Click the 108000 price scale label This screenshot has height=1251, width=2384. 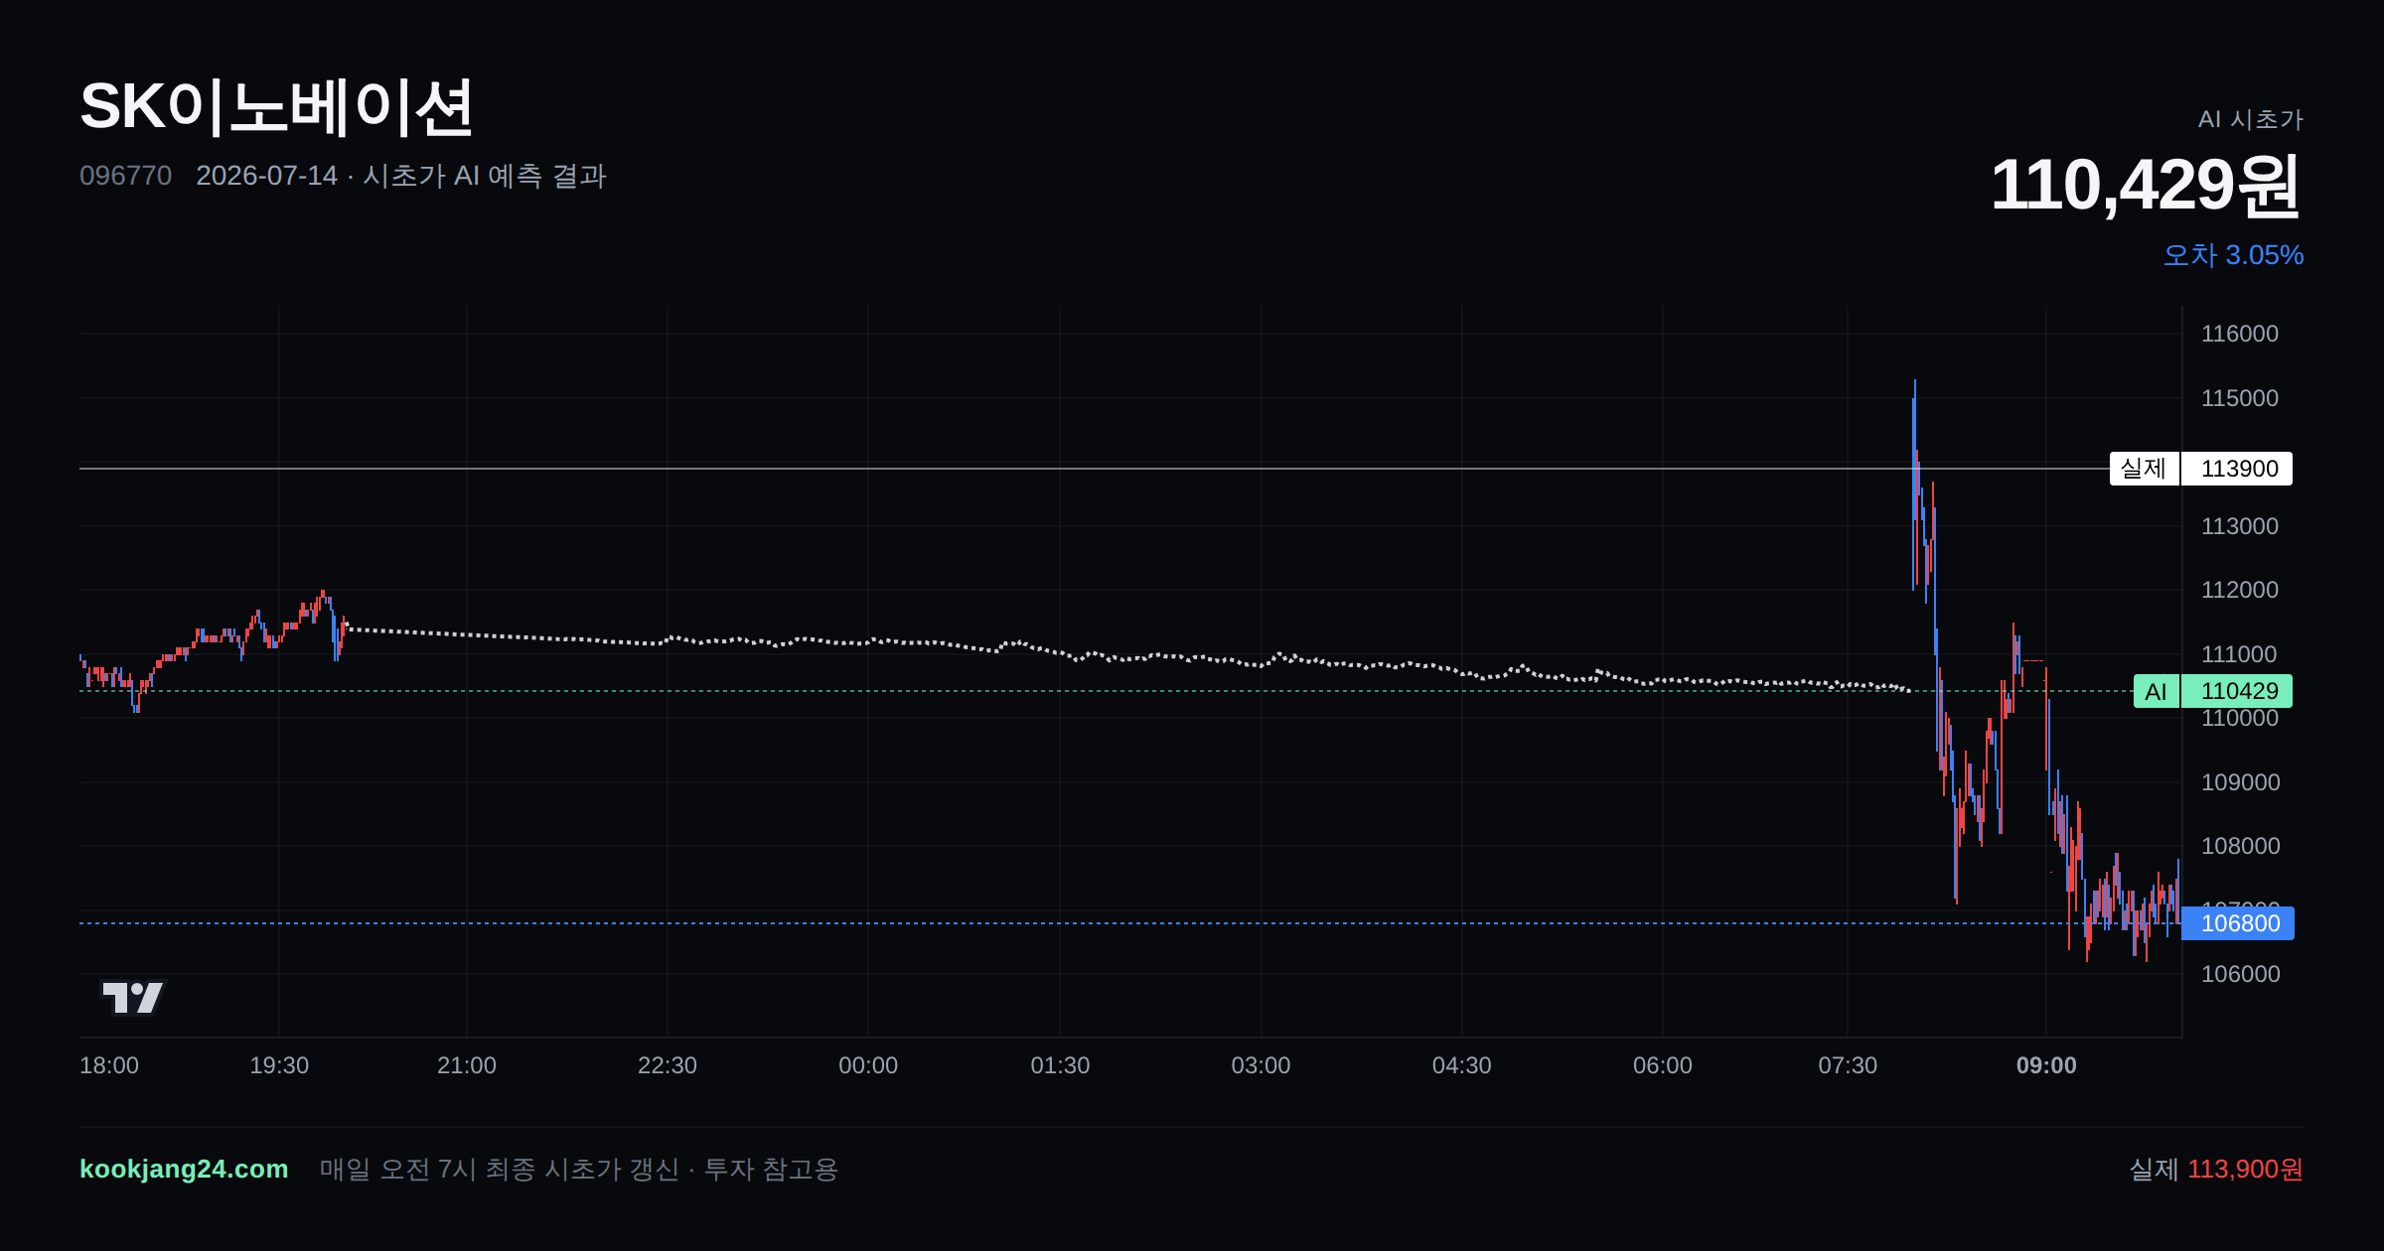coord(2240,846)
